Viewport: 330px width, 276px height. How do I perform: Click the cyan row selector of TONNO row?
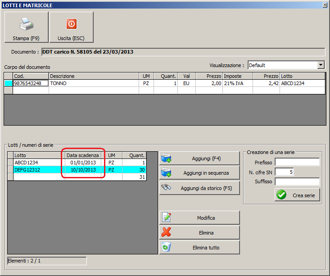(x=9, y=83)
